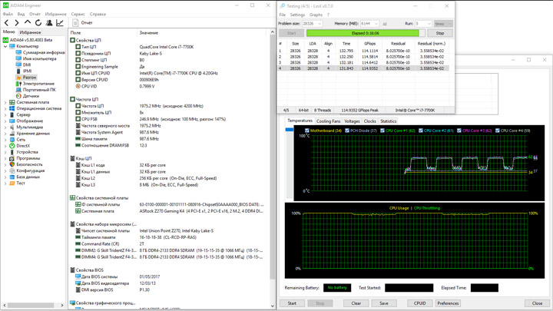Uncheck the Motherboard temperature checkbox

point(307,131)
